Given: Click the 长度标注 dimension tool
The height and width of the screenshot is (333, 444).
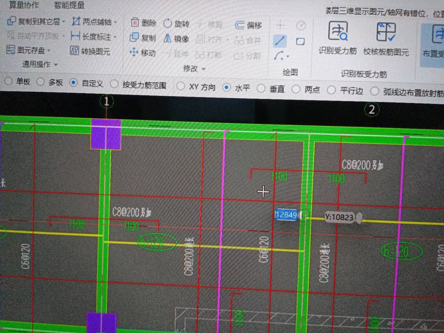Looking at the screenshot, I should tap(91, 36).
